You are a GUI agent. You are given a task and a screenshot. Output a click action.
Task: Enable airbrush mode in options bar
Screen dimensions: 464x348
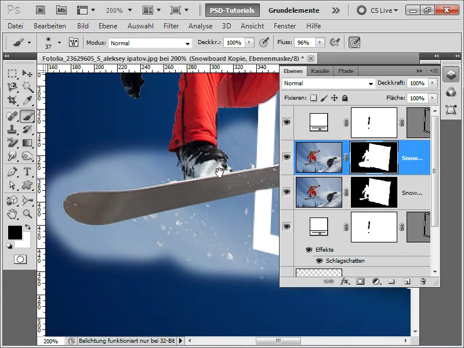tap(335, 42)
